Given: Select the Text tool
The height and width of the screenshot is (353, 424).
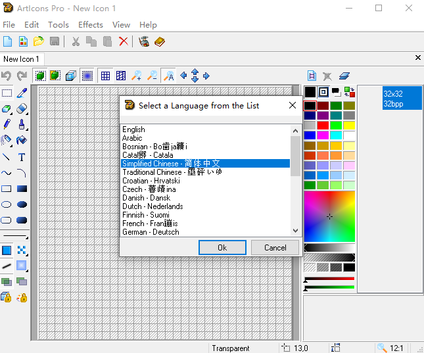Looking at the screenshot, I should (x=22, y=157).
